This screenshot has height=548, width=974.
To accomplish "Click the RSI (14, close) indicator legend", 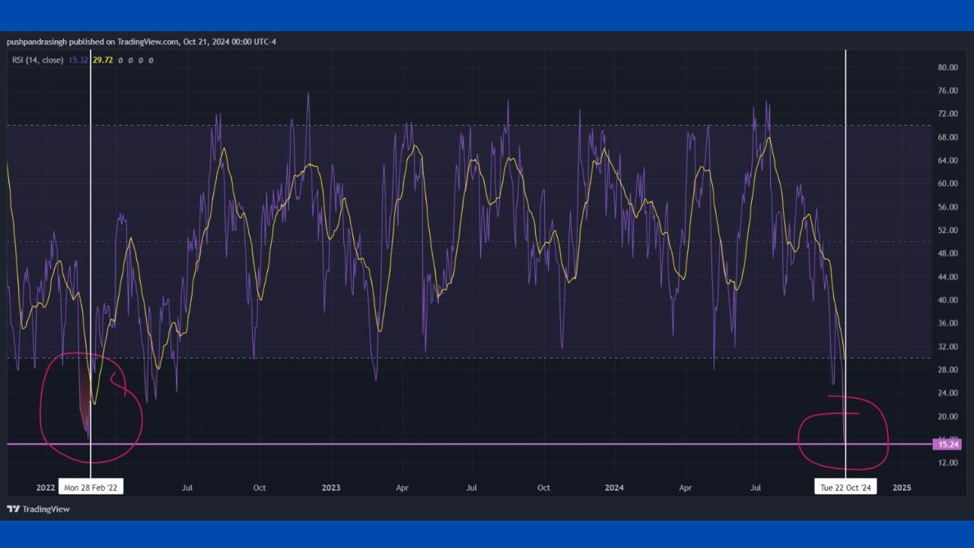I will (38, 60).
